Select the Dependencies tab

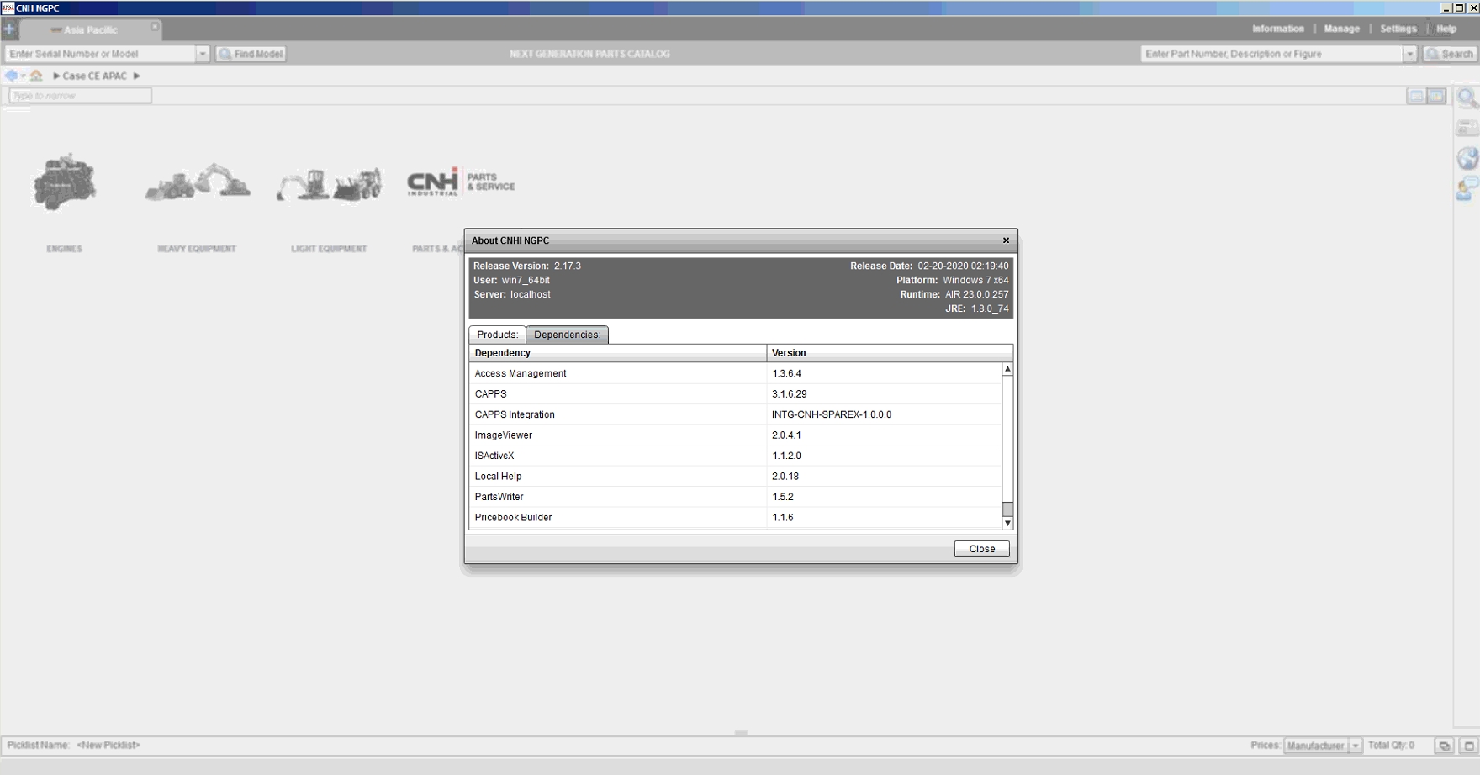point(568,335)
